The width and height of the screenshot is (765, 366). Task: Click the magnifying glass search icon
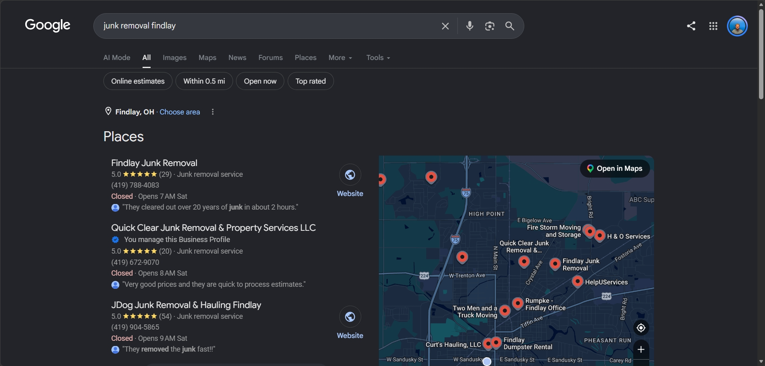(509, 26)
